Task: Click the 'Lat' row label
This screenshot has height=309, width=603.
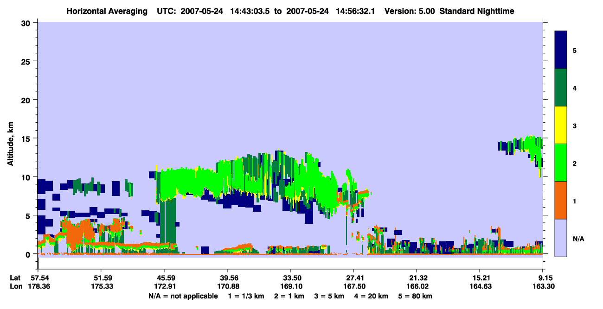Action: click(15, 278)
